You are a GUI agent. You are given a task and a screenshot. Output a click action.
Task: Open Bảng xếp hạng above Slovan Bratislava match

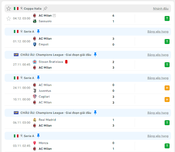pos(158,55)
